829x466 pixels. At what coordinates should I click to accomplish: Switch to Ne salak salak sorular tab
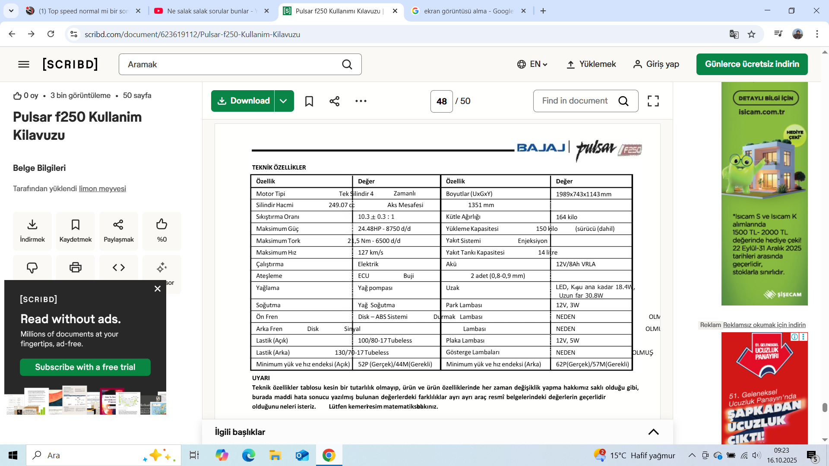[212, 11]
